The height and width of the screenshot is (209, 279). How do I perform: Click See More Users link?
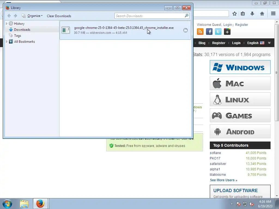click(x=223, y=180)
